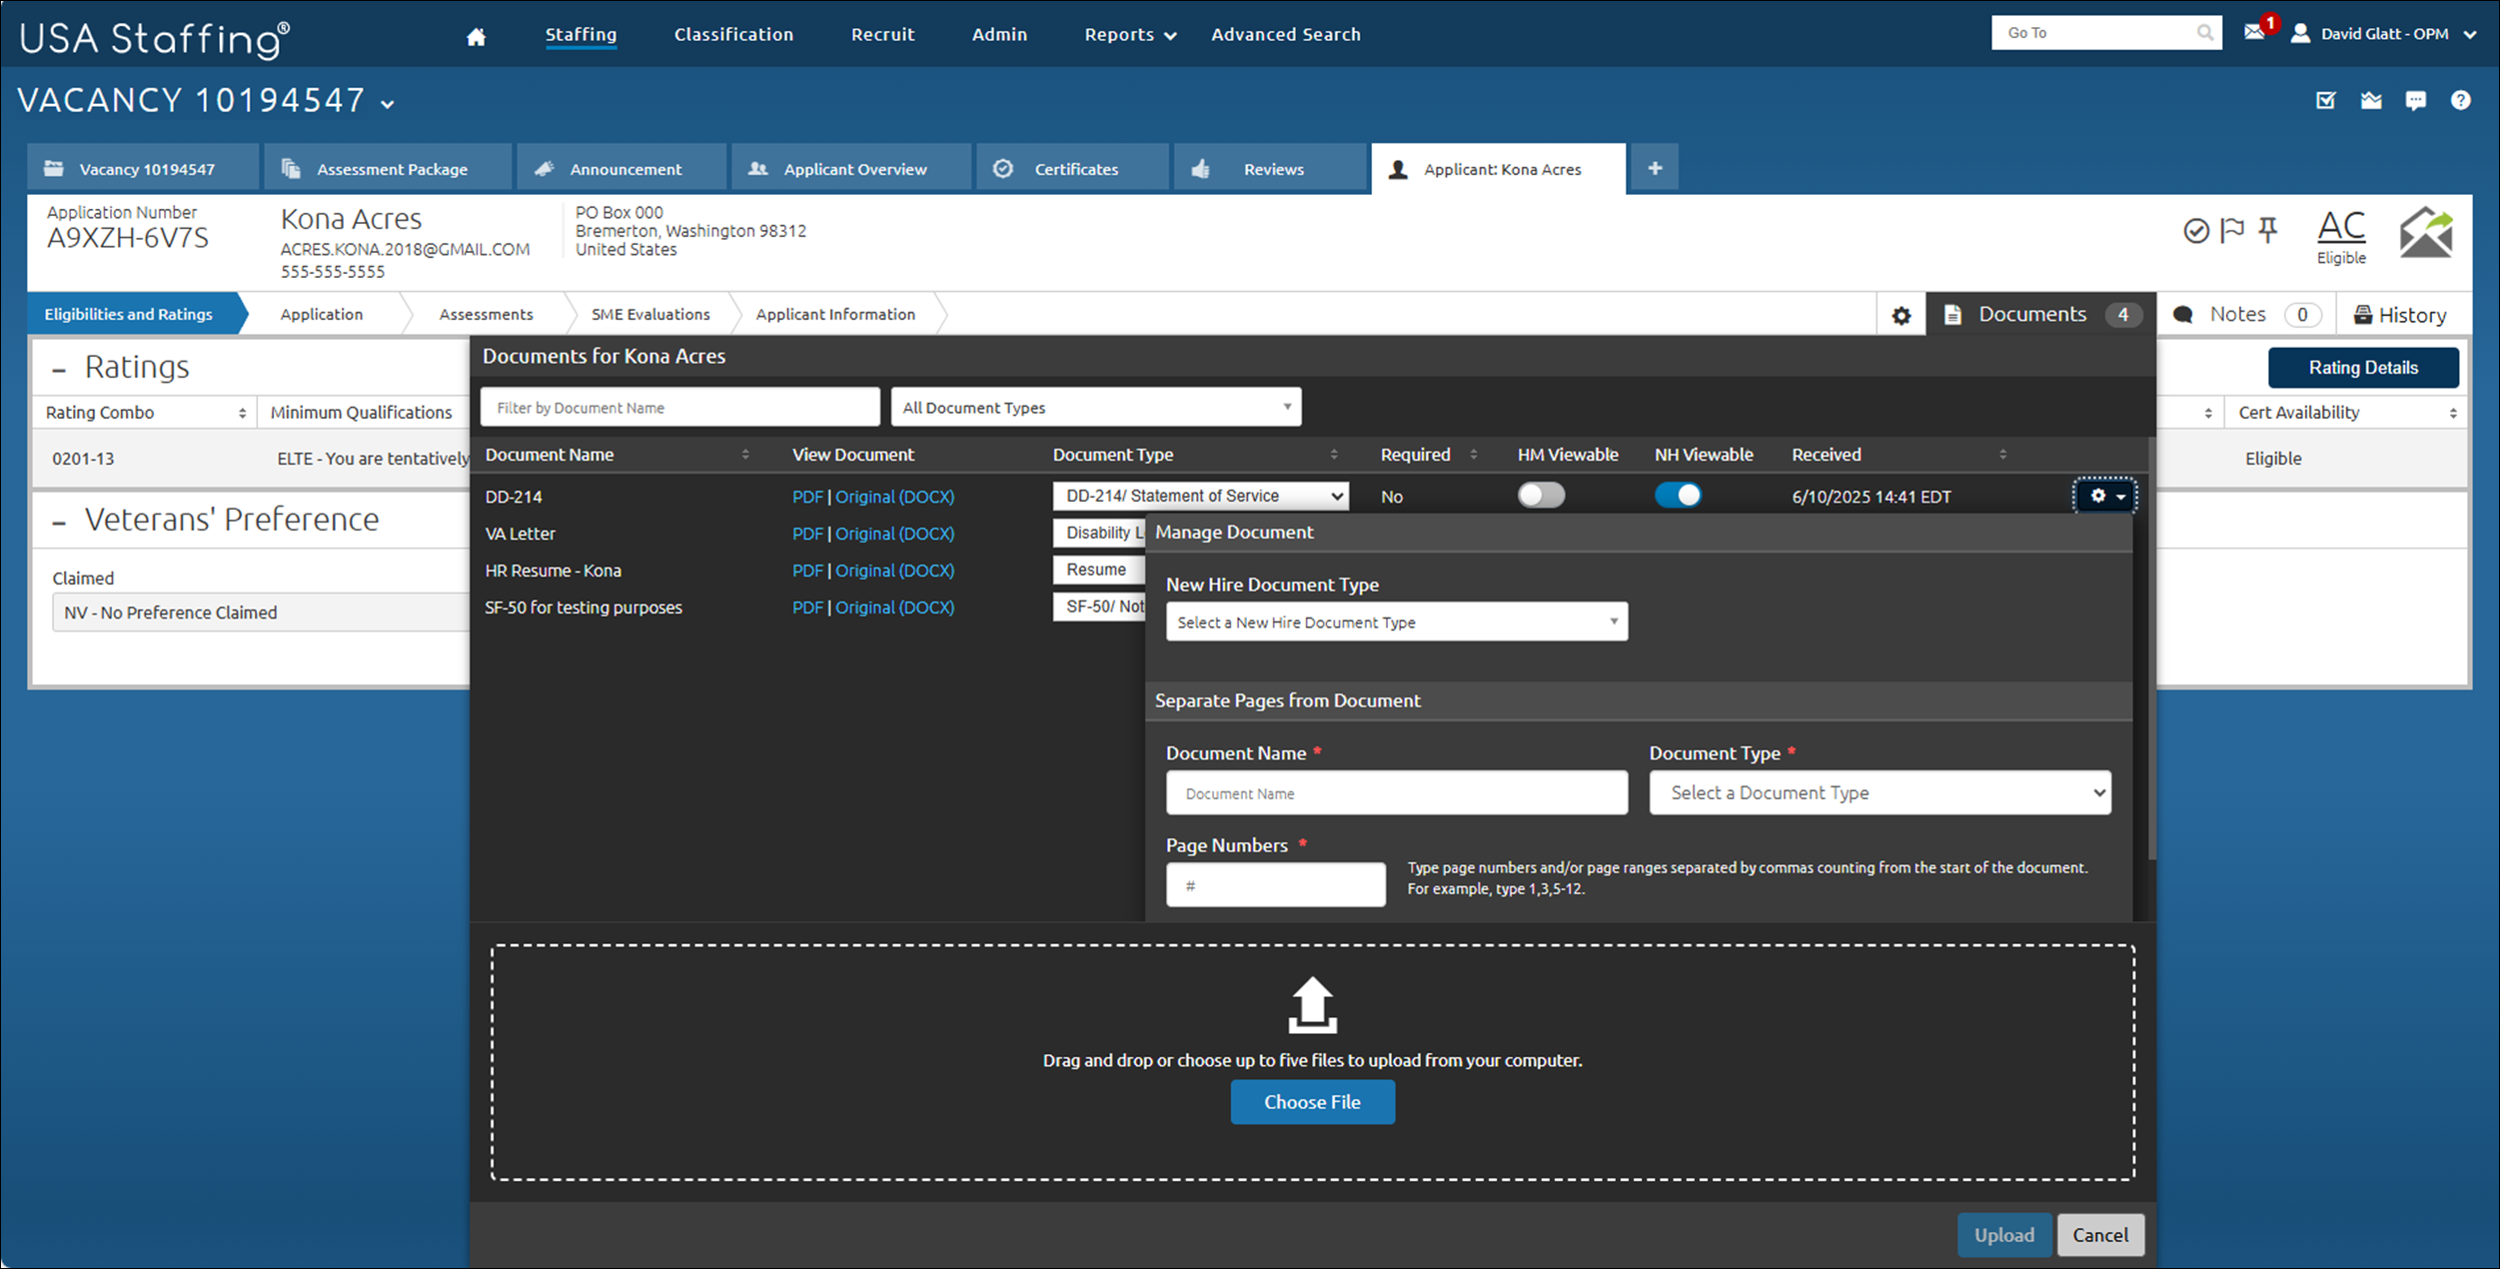2500x1269 pixels.
Task: Click the Filter by Document Name field
Action: pyautogui.click(x=679, y=408)
